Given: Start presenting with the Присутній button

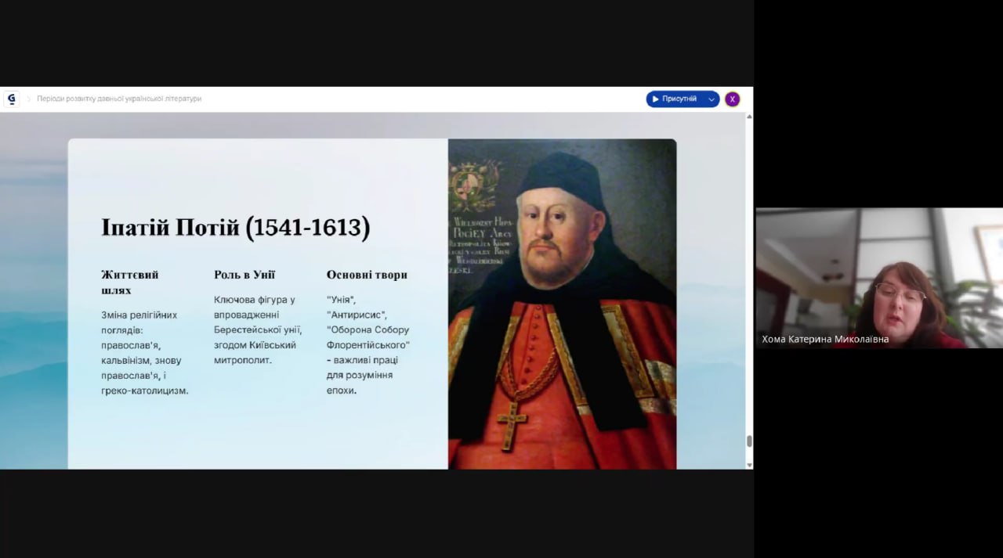Looking at the screenshot, I should (678, 99).
